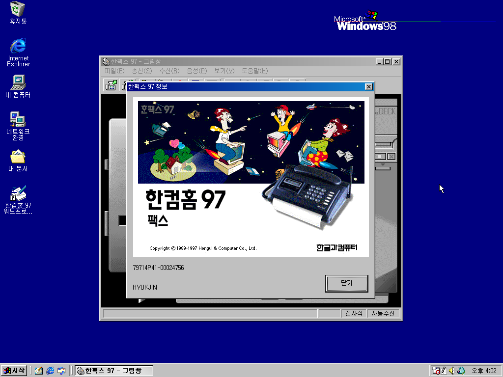Click the pen input method tray icon

tap(444, 371)
